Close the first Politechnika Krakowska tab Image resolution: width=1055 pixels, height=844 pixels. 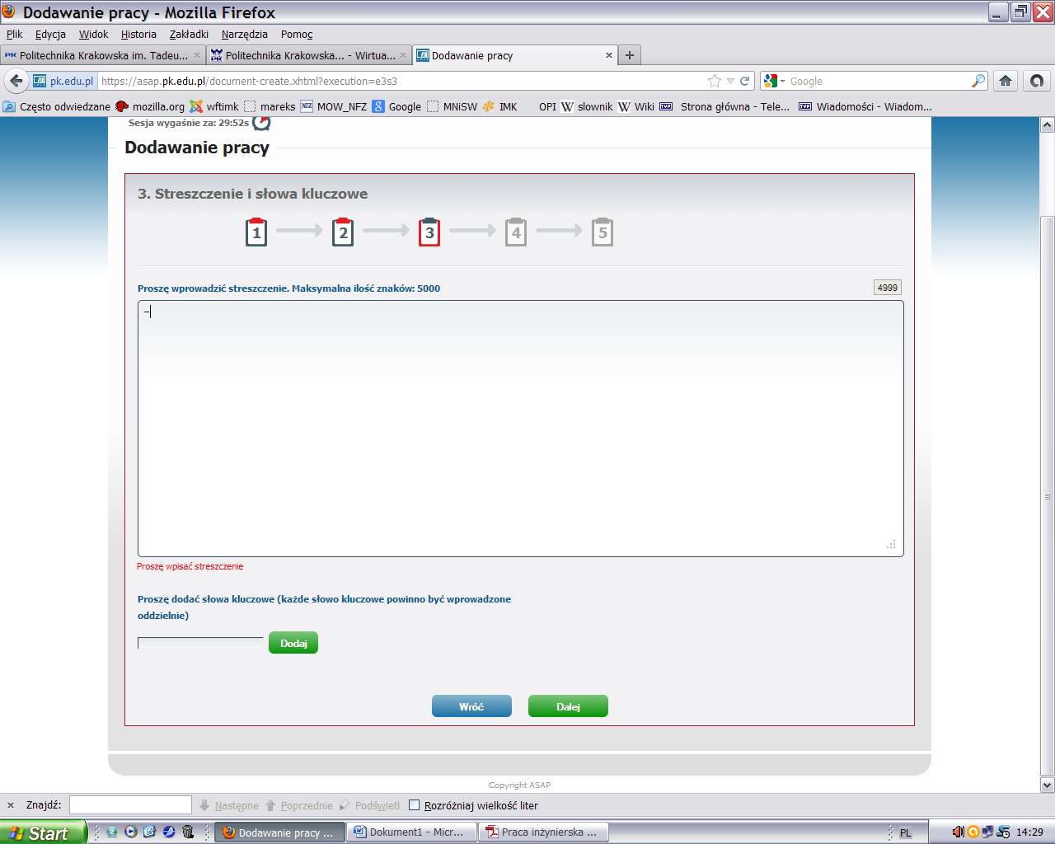point(197,55)
